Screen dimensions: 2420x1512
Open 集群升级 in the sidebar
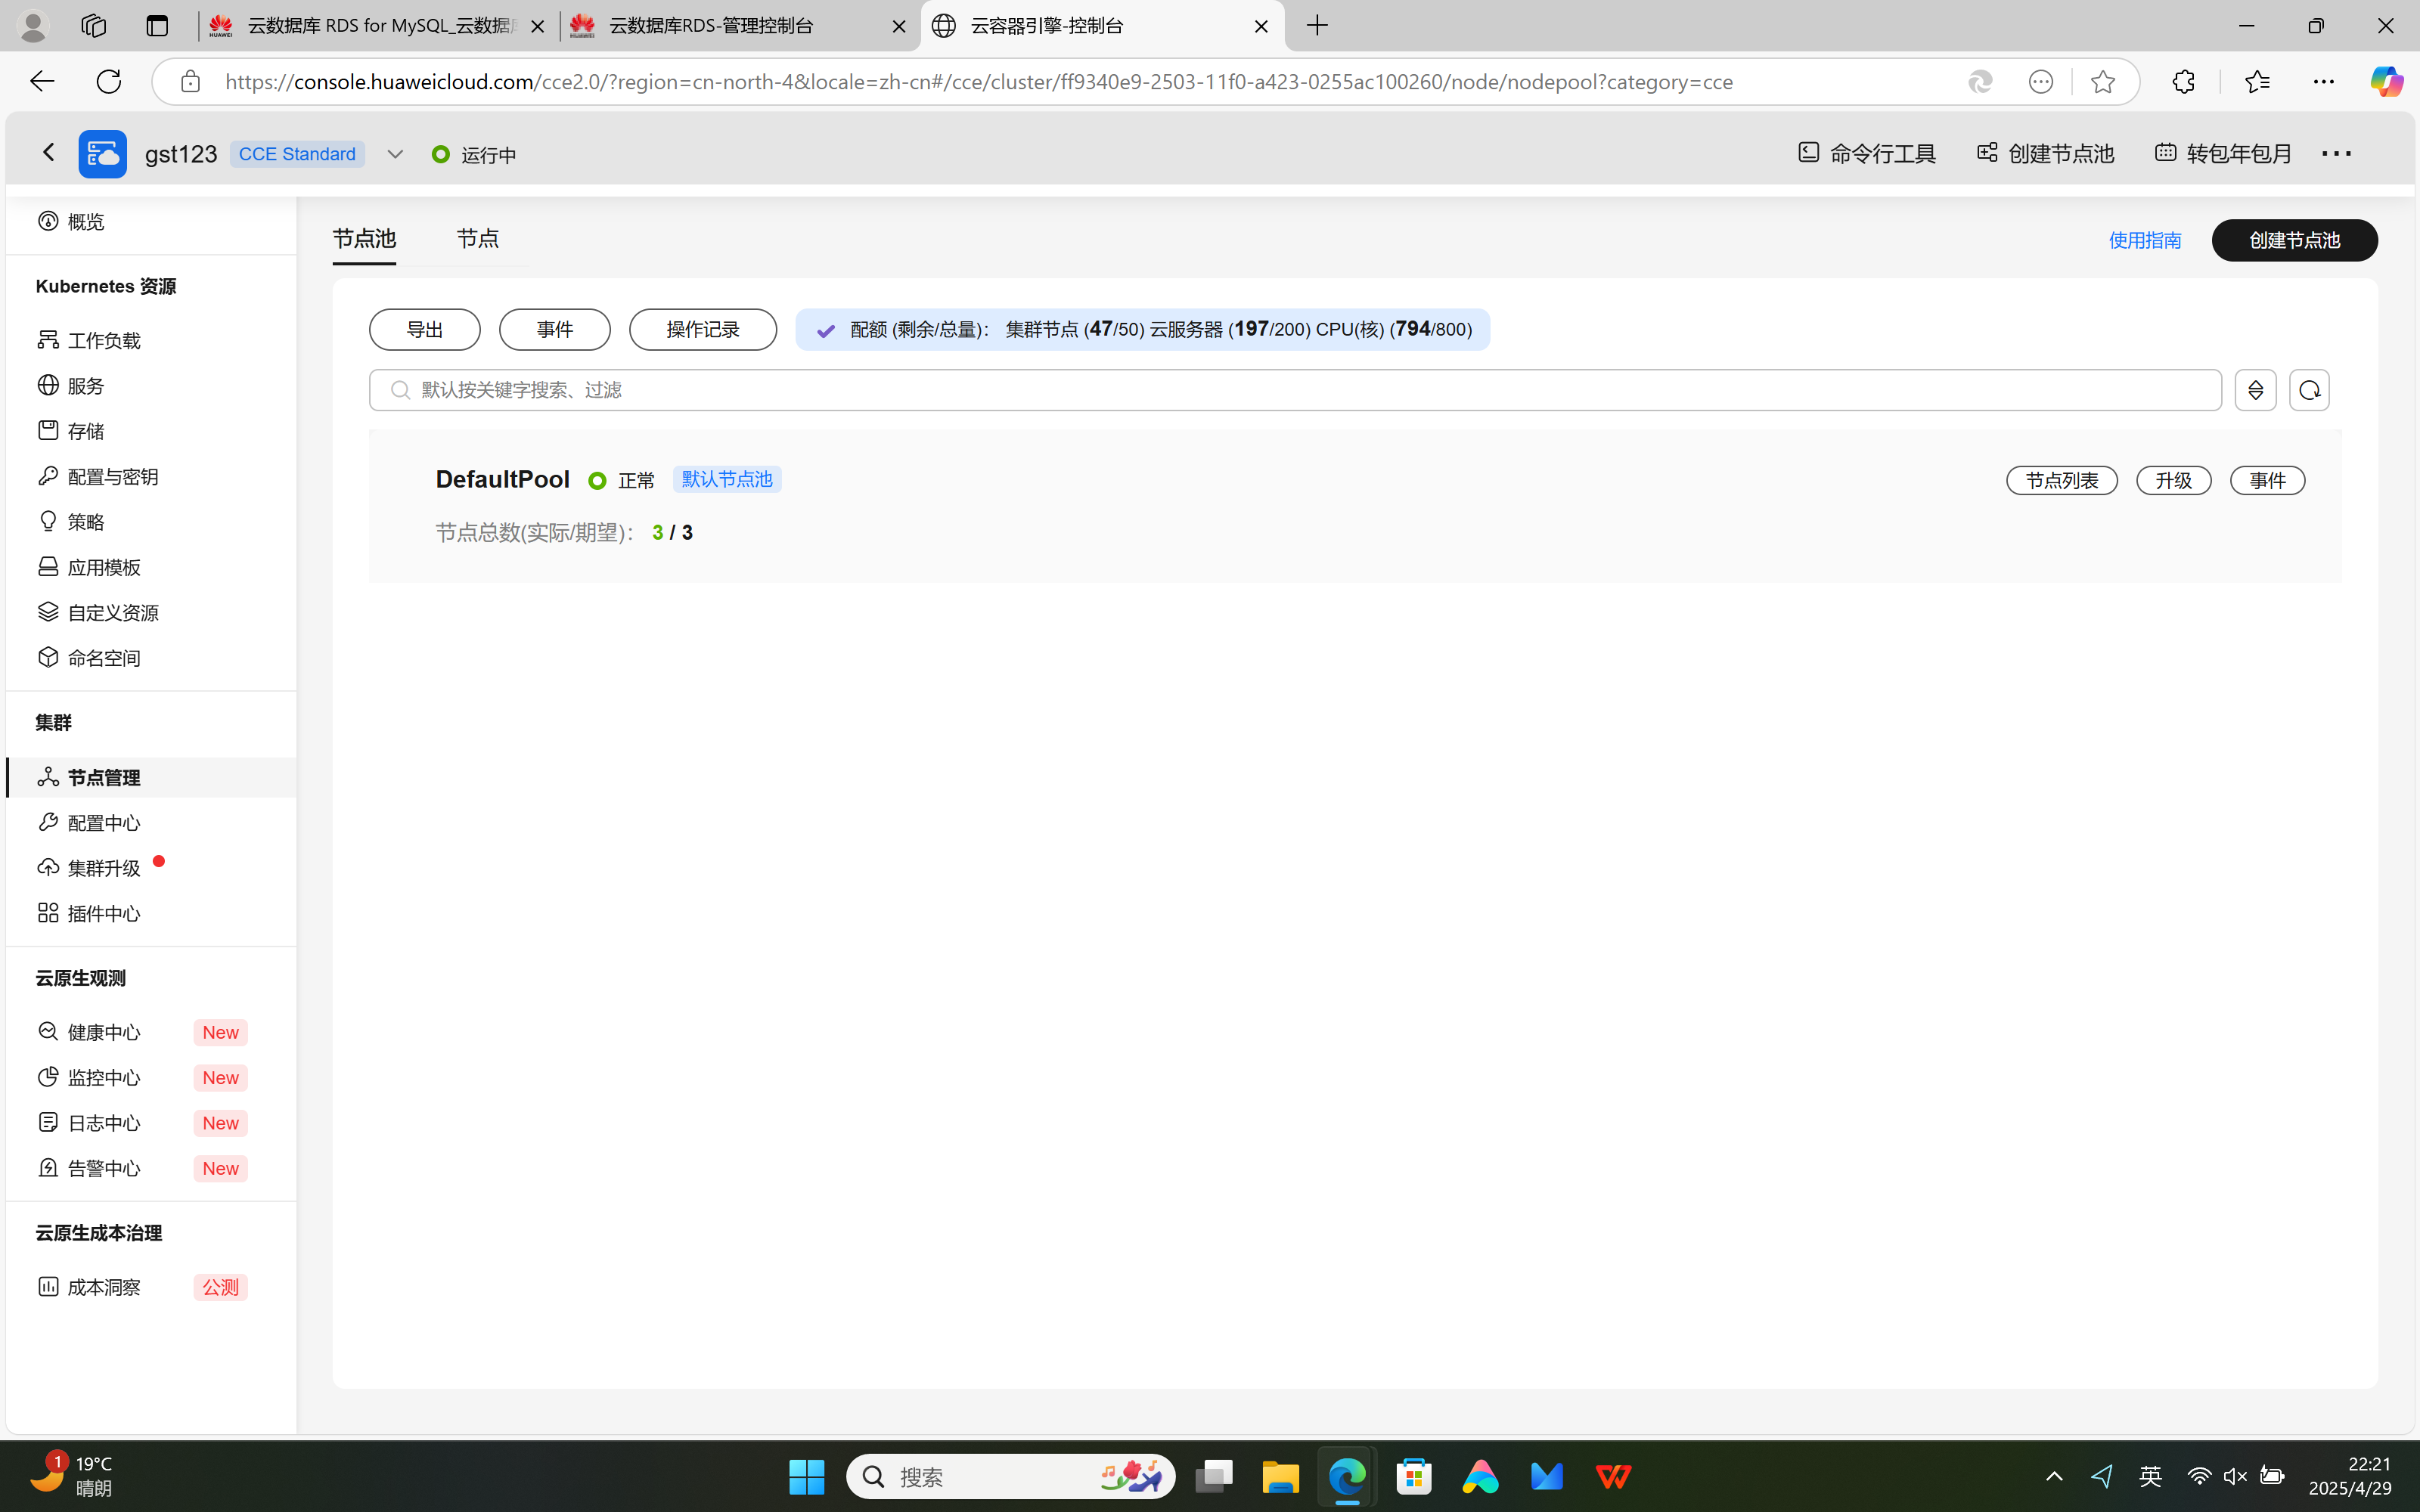(103, 868)
